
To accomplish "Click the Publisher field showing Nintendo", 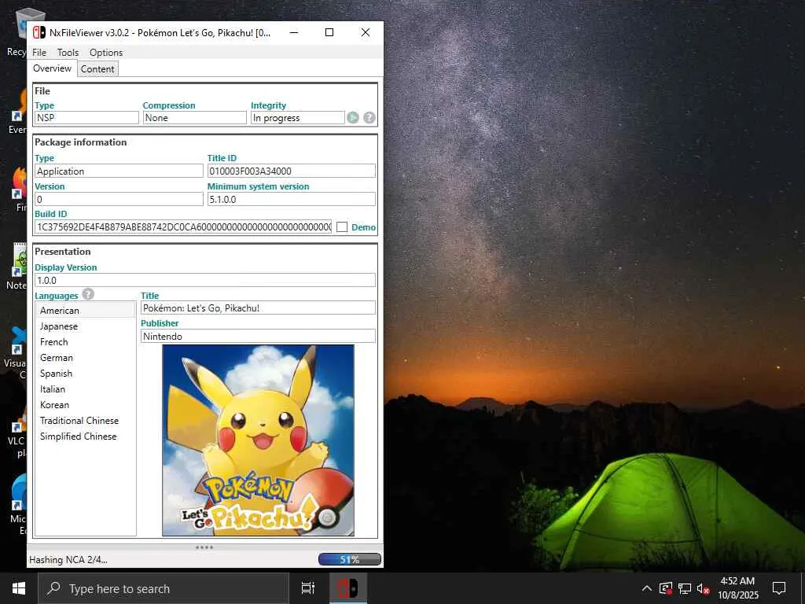I will coord(258,337).
